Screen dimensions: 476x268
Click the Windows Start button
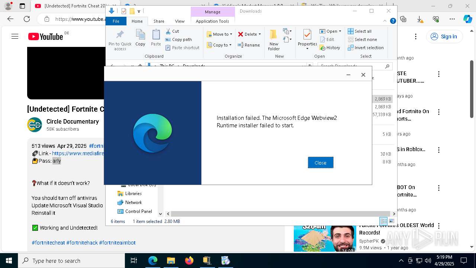click(x=9, y=261)
